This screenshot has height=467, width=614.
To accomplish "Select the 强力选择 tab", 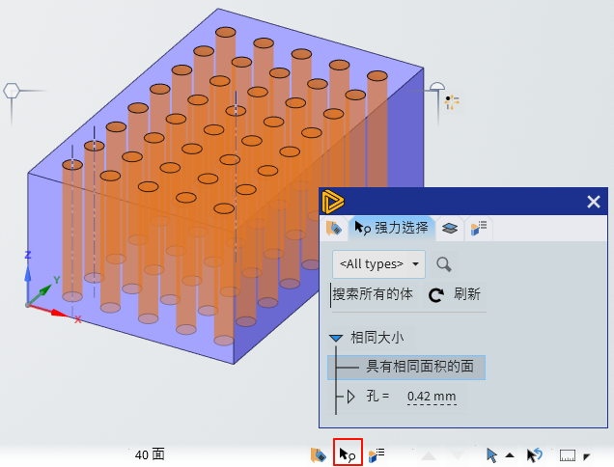I will pos(391,228).
